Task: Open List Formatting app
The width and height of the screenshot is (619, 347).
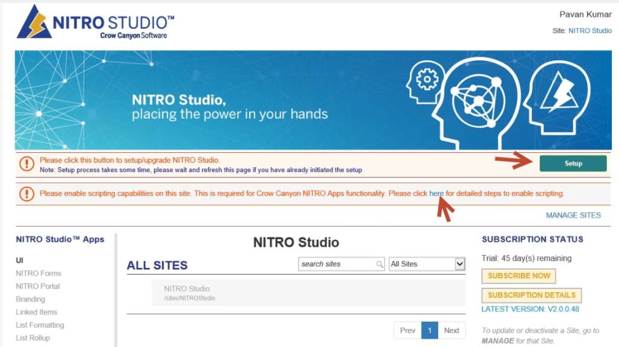Action: coord(40,325)
